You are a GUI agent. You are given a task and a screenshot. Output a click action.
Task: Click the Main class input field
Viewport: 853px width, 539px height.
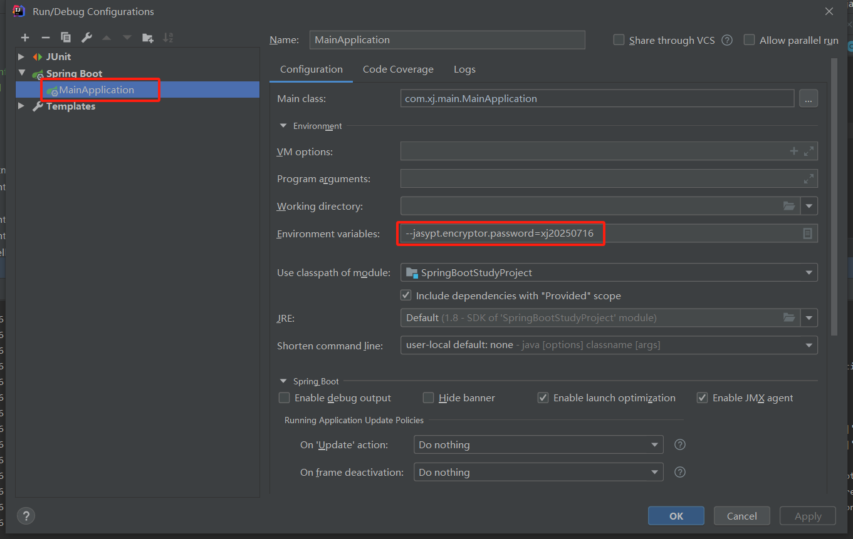(597, 98)
